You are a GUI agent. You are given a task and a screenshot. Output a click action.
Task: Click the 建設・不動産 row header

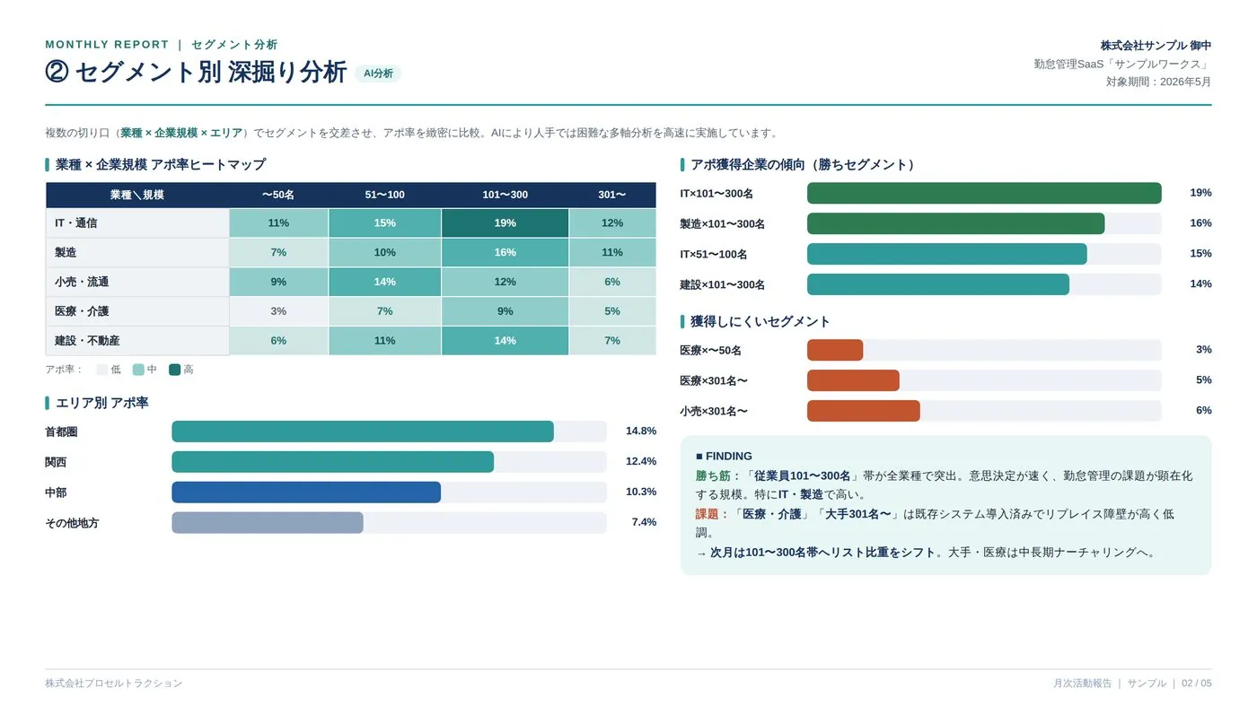coord(137,341)
